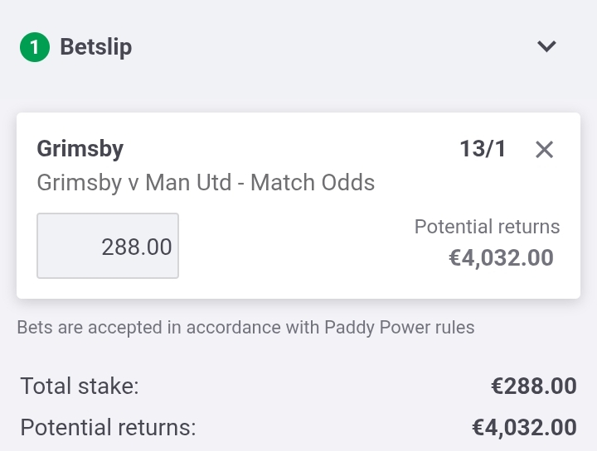Click the Paddy Power rules notice
The width and height of the screenshot is (597, 451).
(246, 328)
